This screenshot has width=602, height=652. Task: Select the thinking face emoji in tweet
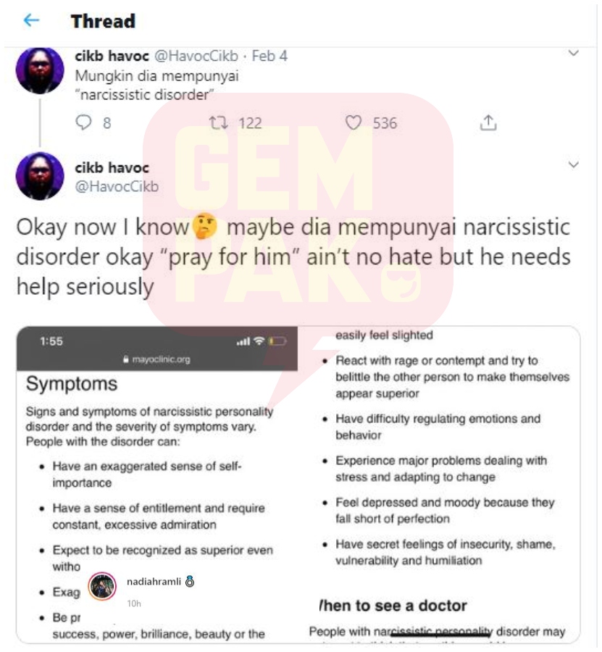(206, 226)
